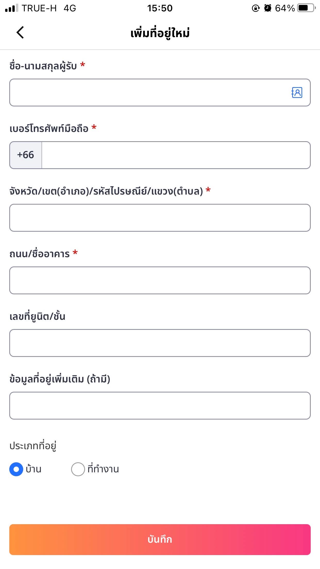Open the +66 country code selector
The width and height of the screenshot is (320, 569).
pyautogui.click(x=26, y=155)
